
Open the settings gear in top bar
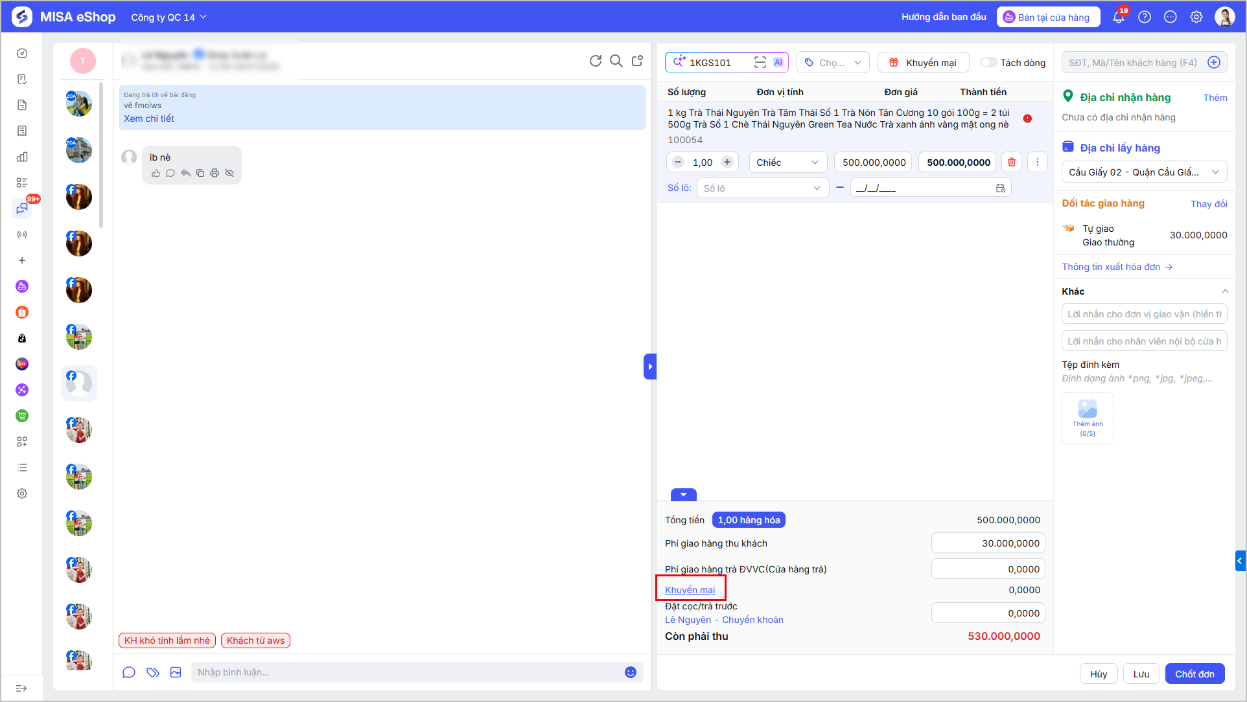tap(1196, 17)
